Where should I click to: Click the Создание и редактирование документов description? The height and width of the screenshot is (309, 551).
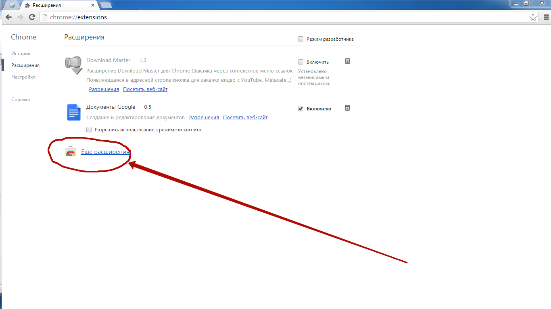coord(136,118)
